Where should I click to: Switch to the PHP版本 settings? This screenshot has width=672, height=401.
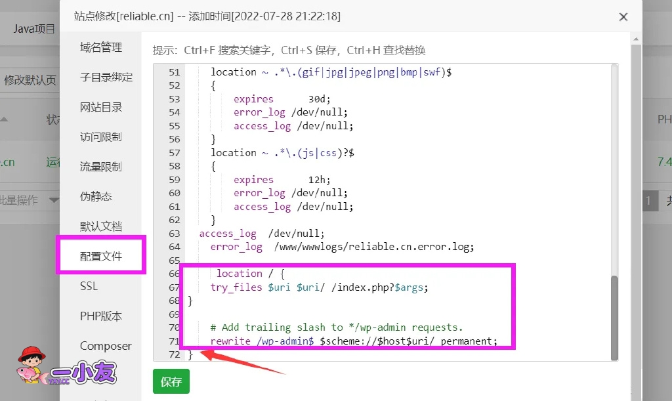click(101, 316)
